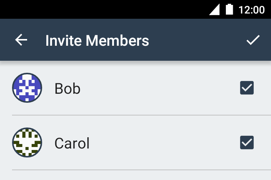Tap the battery status icon

tap(229, 10)
